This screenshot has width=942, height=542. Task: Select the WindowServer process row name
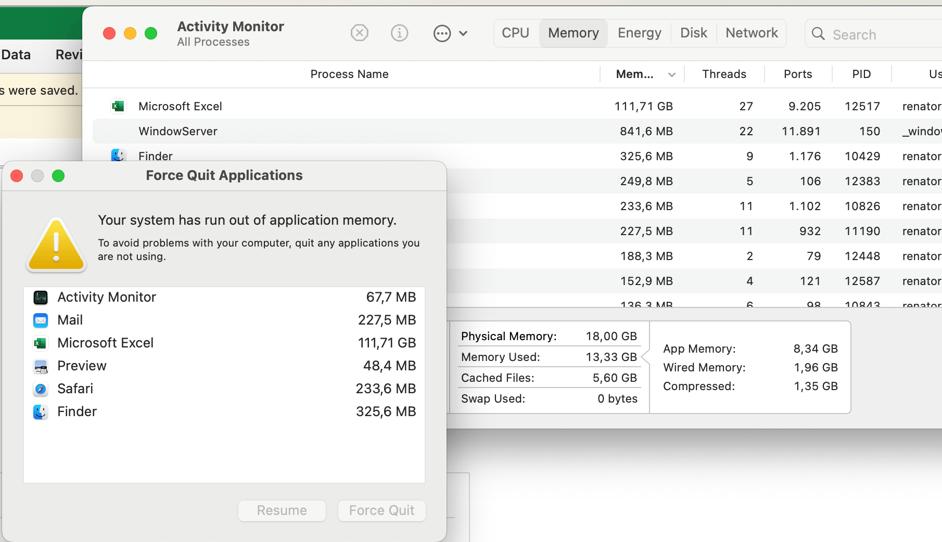[x=178, y=131]
